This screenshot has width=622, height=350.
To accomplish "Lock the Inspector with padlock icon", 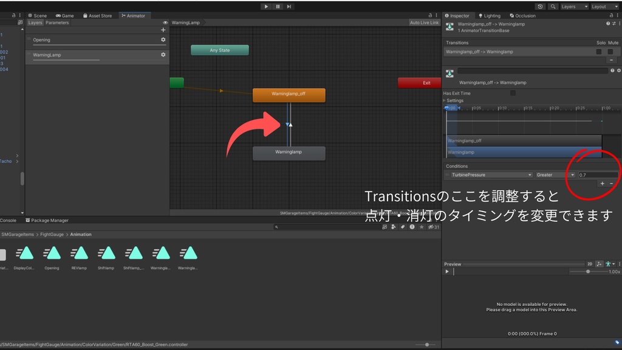I will 611,15.
